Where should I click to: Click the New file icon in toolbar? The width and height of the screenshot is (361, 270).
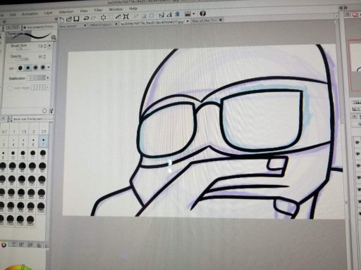(x=62, y=20)
